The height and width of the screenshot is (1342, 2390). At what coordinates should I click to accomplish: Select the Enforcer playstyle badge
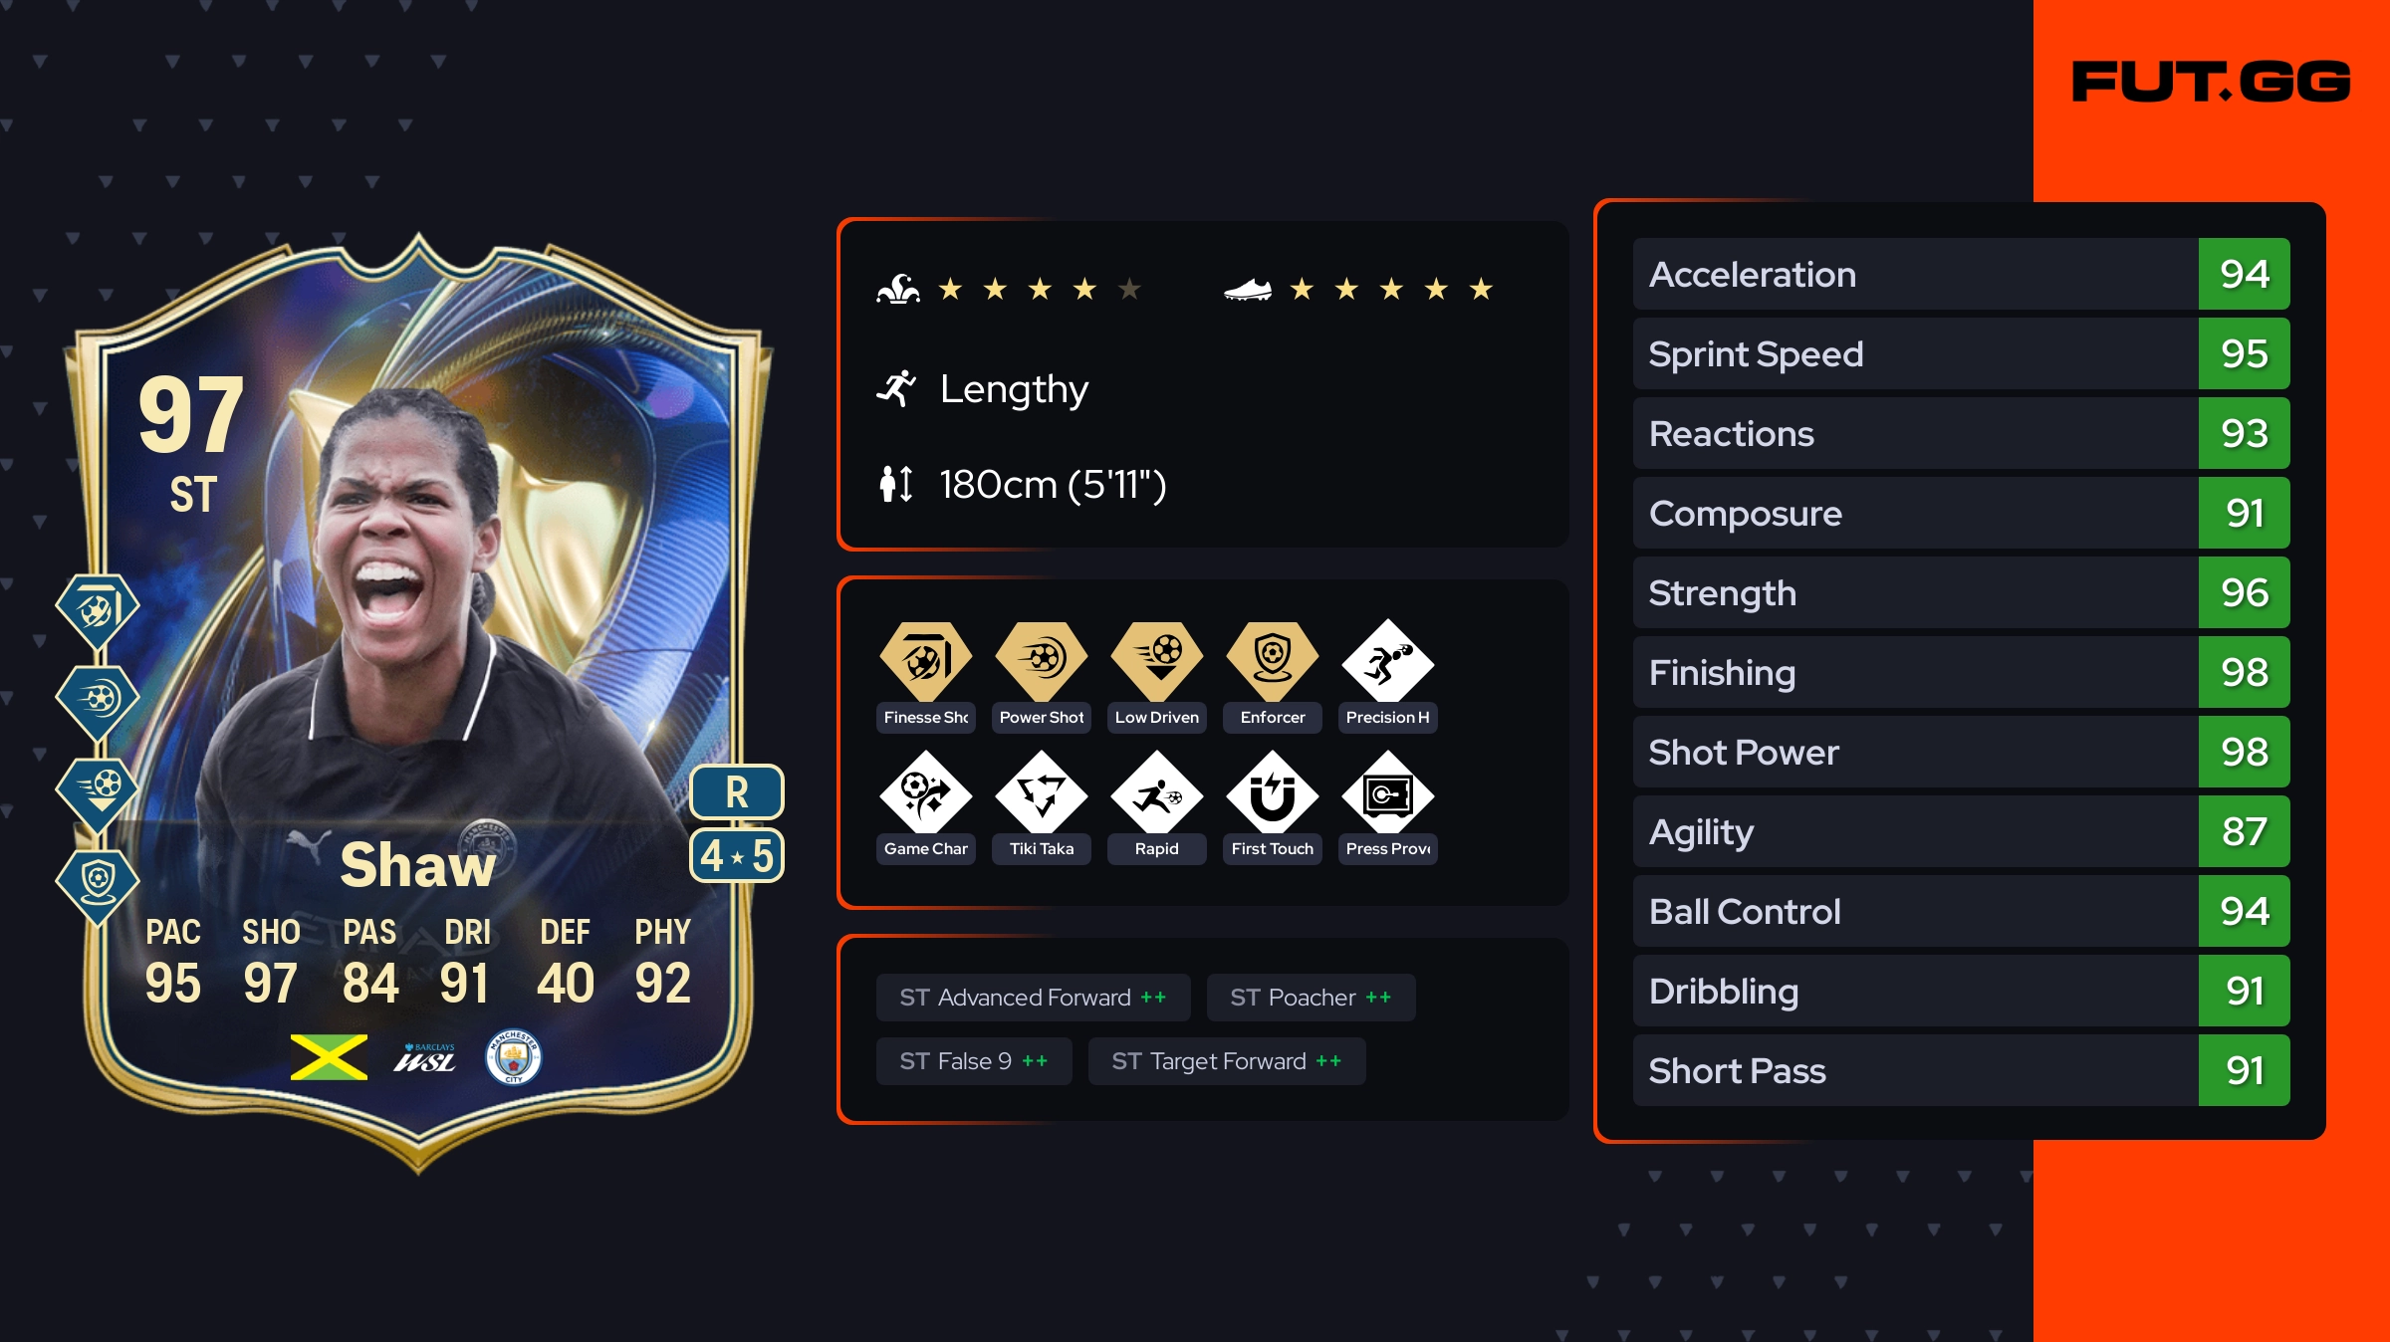pyautogui.click(x=1272, y=660)
